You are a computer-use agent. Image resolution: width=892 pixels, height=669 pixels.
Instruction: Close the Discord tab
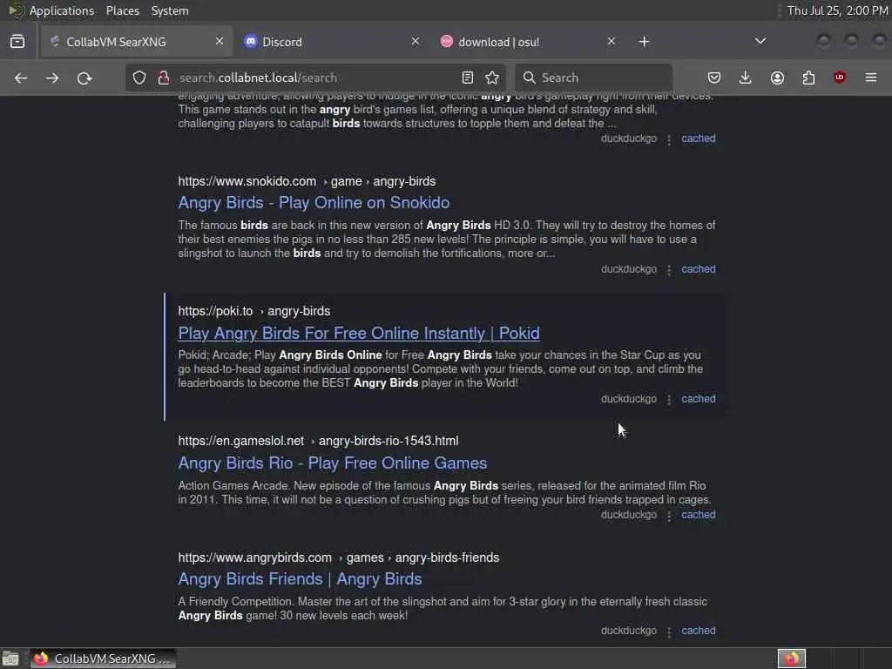coord(416,42)
